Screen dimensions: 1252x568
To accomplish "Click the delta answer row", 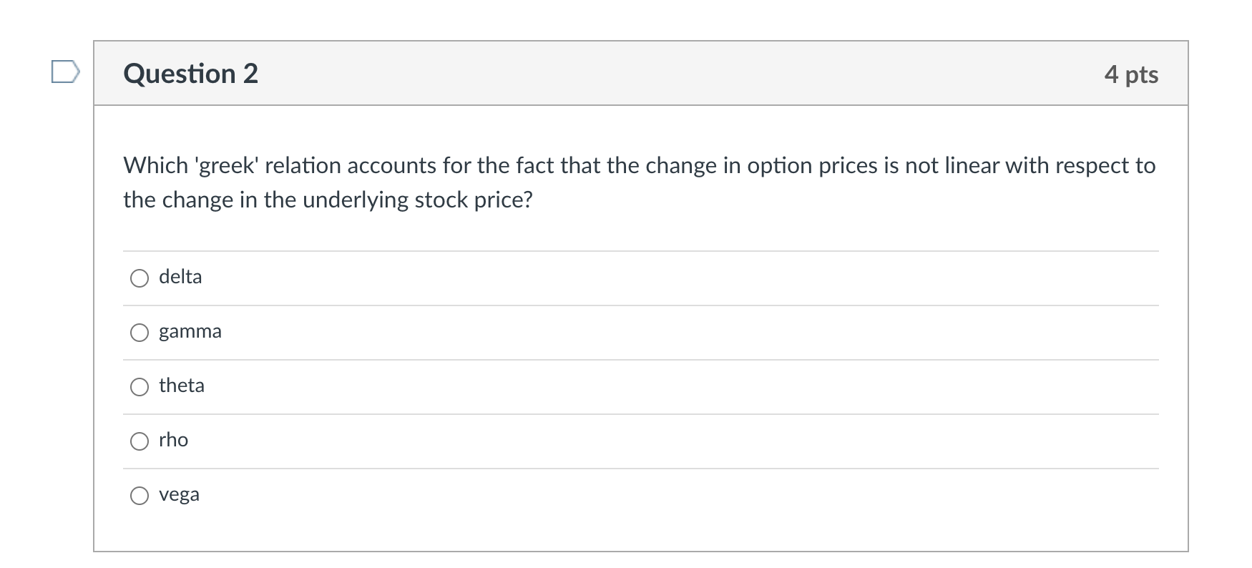I will pyautogui.click(x=637, y=278).
